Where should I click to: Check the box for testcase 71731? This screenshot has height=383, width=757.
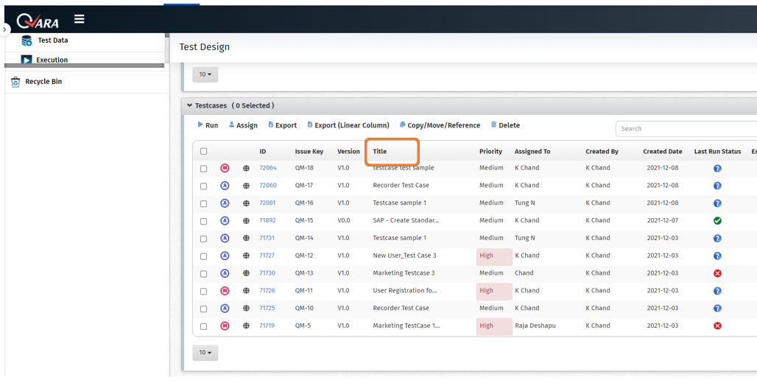pos(204,239)
